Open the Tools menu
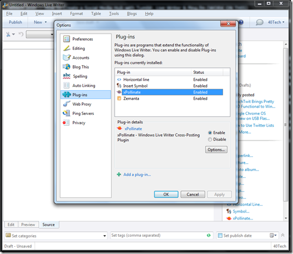This screenshot has width=293, height=254. tap(114, 14)
